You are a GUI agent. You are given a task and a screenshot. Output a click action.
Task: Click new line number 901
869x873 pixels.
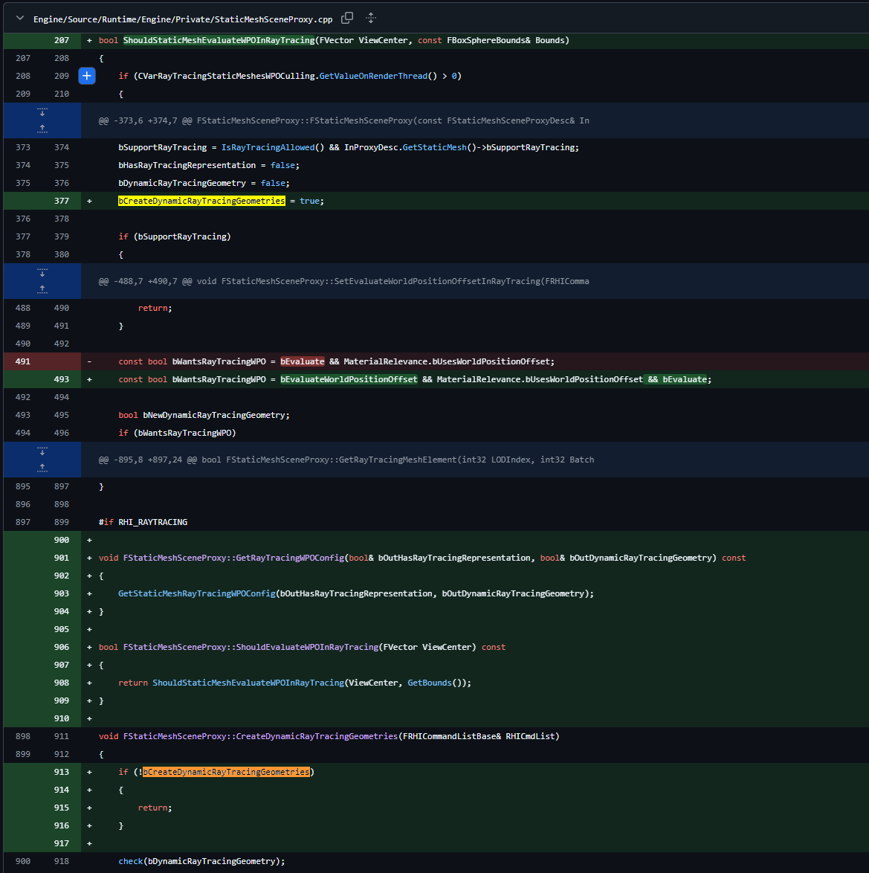(62, 558)
